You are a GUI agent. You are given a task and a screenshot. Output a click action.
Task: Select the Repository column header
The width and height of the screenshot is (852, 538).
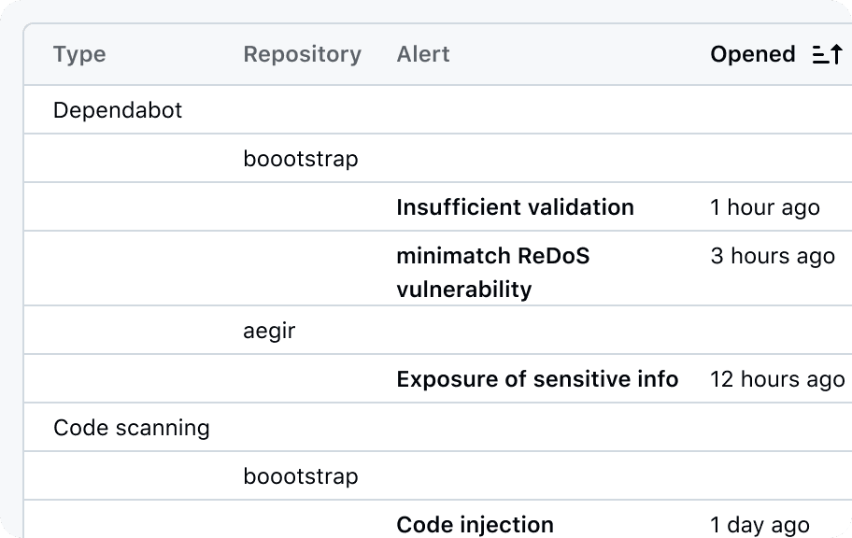coord(302,55)
